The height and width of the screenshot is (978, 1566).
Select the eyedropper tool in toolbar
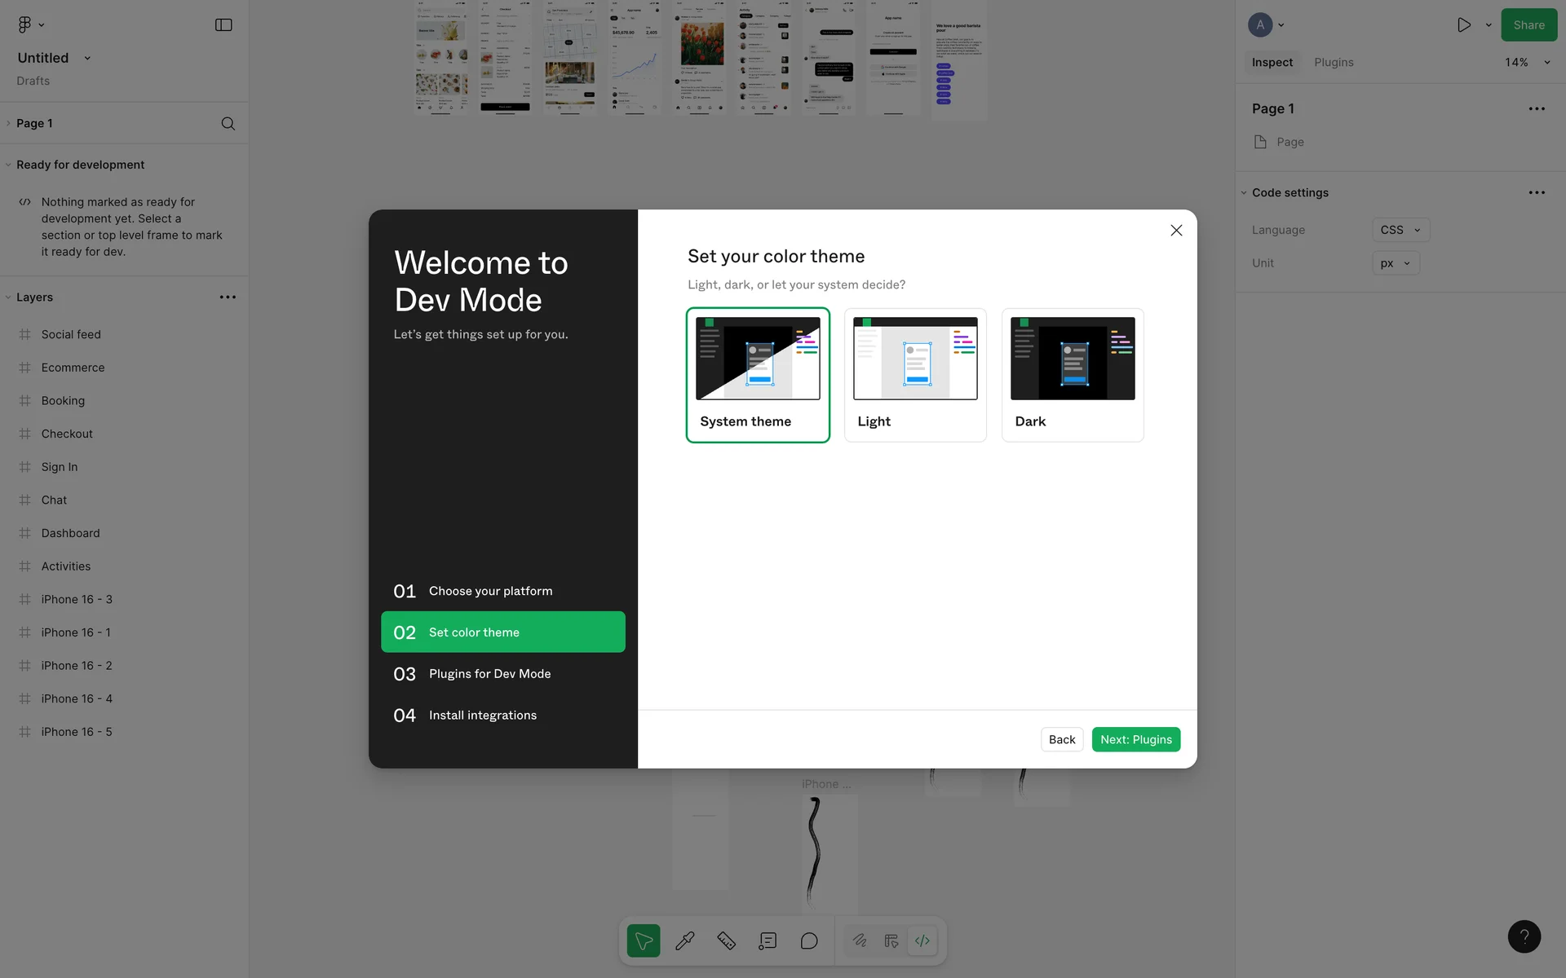point(685,941)
